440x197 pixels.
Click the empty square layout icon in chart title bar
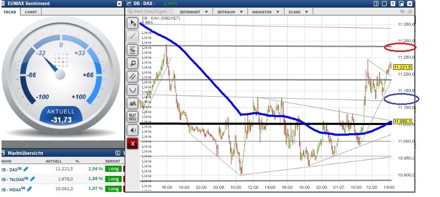(x=385, y=4)
